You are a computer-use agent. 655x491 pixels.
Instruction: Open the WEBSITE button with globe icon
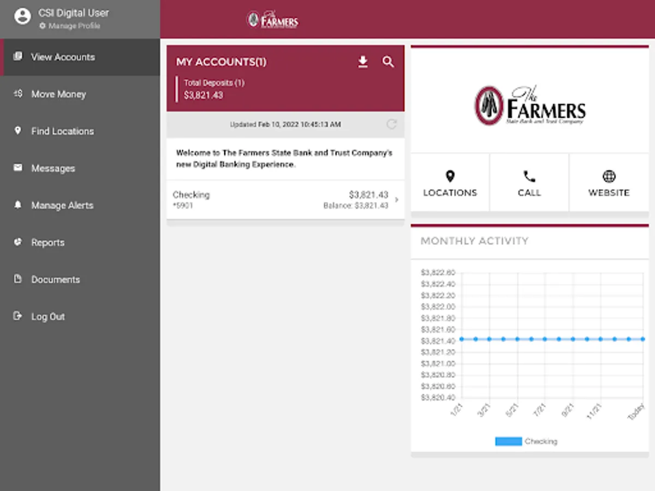[x=609, y=183]
